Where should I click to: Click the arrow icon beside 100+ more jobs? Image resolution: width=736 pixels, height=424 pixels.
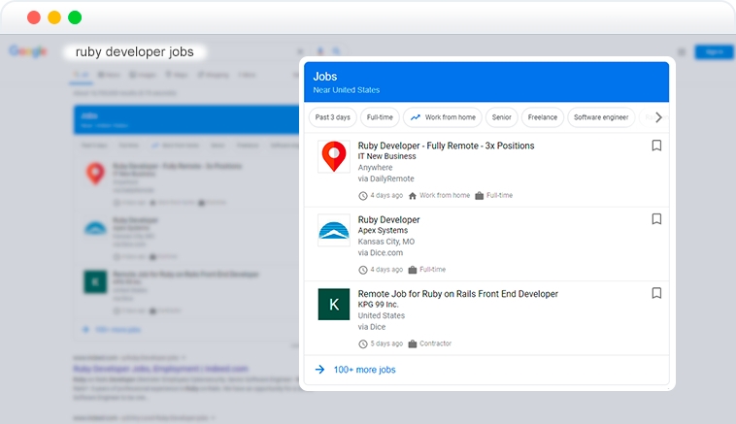coord(320,370)
